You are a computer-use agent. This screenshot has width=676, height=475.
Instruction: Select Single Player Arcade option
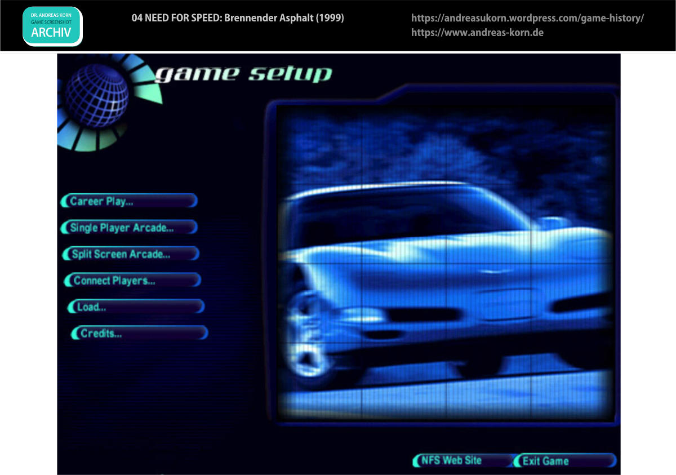129,228
